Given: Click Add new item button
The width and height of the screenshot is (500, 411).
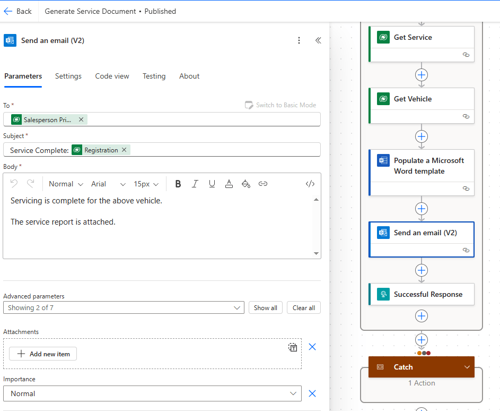Looking at the screenshot, I should coord(43,354).
